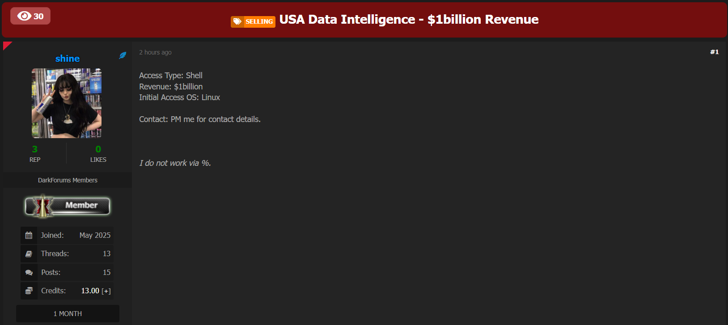
Task: Open the #1 post permalink
Action: (714, 52)
